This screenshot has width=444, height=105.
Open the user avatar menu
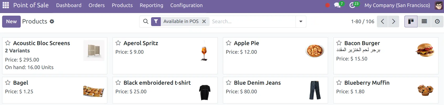(x=438, y=5)
